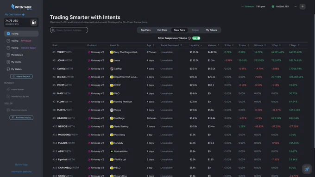Click the Intent Request button
Screen dimensions: 315x177
click(21, 76)
